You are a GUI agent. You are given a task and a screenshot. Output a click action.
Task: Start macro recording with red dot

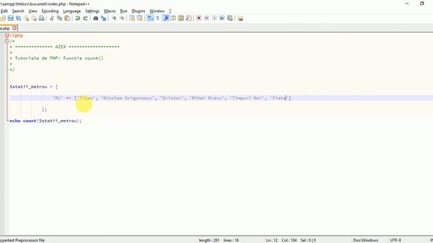point(199,18)
